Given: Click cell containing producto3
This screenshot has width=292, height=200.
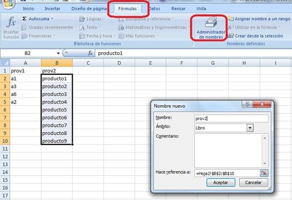Looking at the screenshot, I should (x=57, y=94).
